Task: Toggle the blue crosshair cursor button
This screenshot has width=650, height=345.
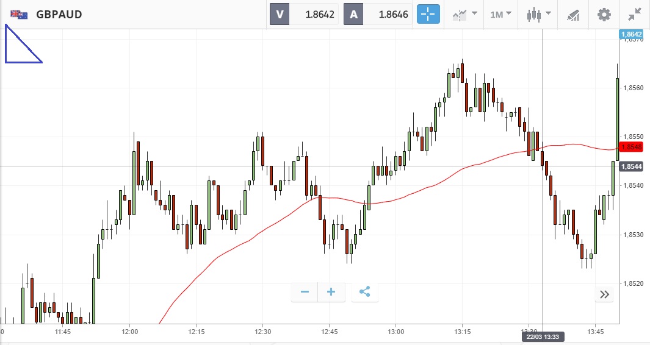Action: pyautogui.click(x=428, y=14)
